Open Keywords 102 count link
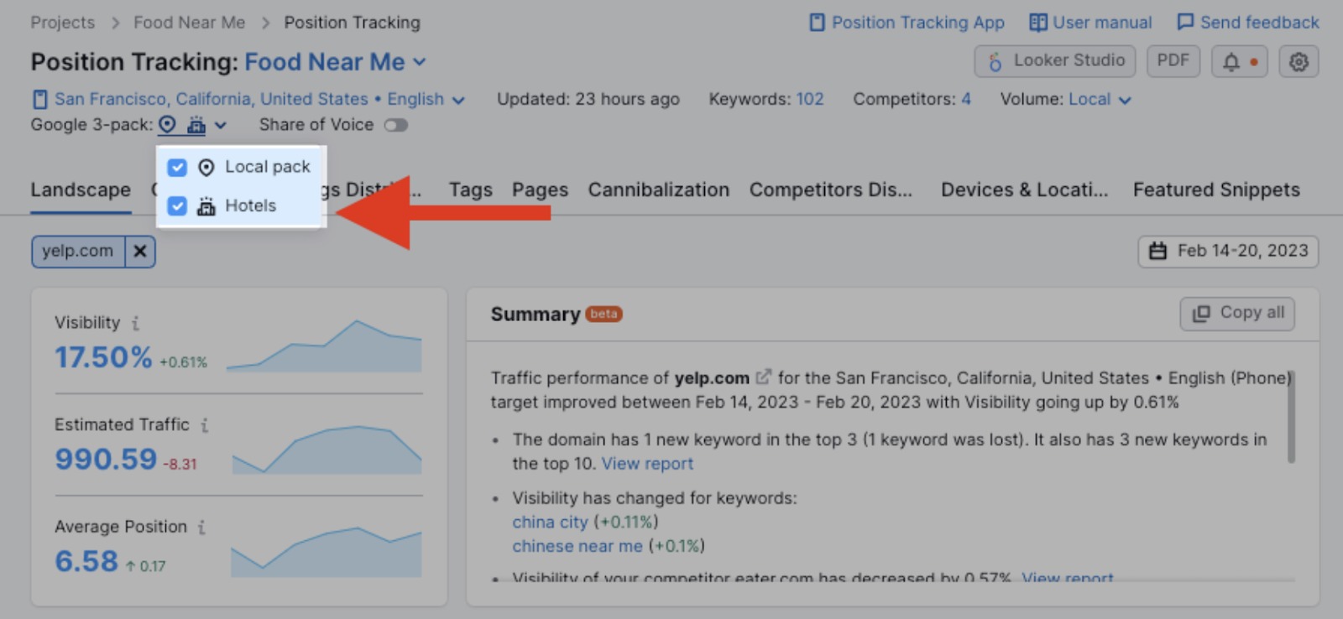The width and height of the screenshot is (1343, 619). 810,99
